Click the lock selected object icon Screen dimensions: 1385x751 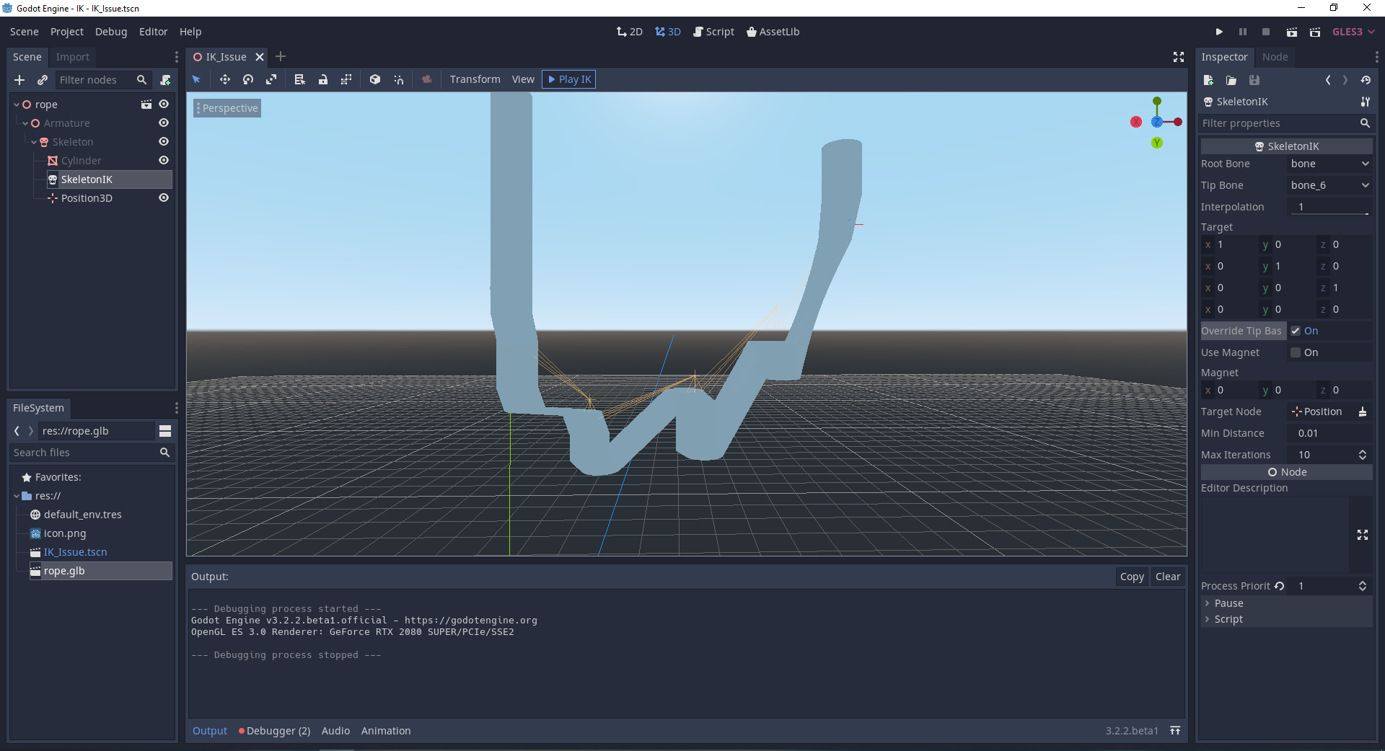tap(323, 79)
